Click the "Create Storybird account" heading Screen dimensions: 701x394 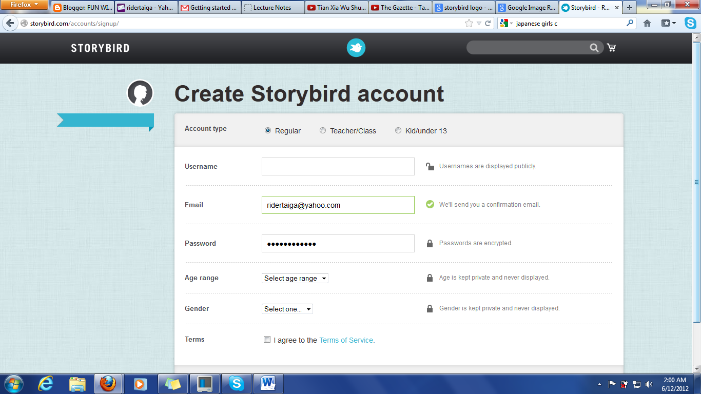coord(309,94)
